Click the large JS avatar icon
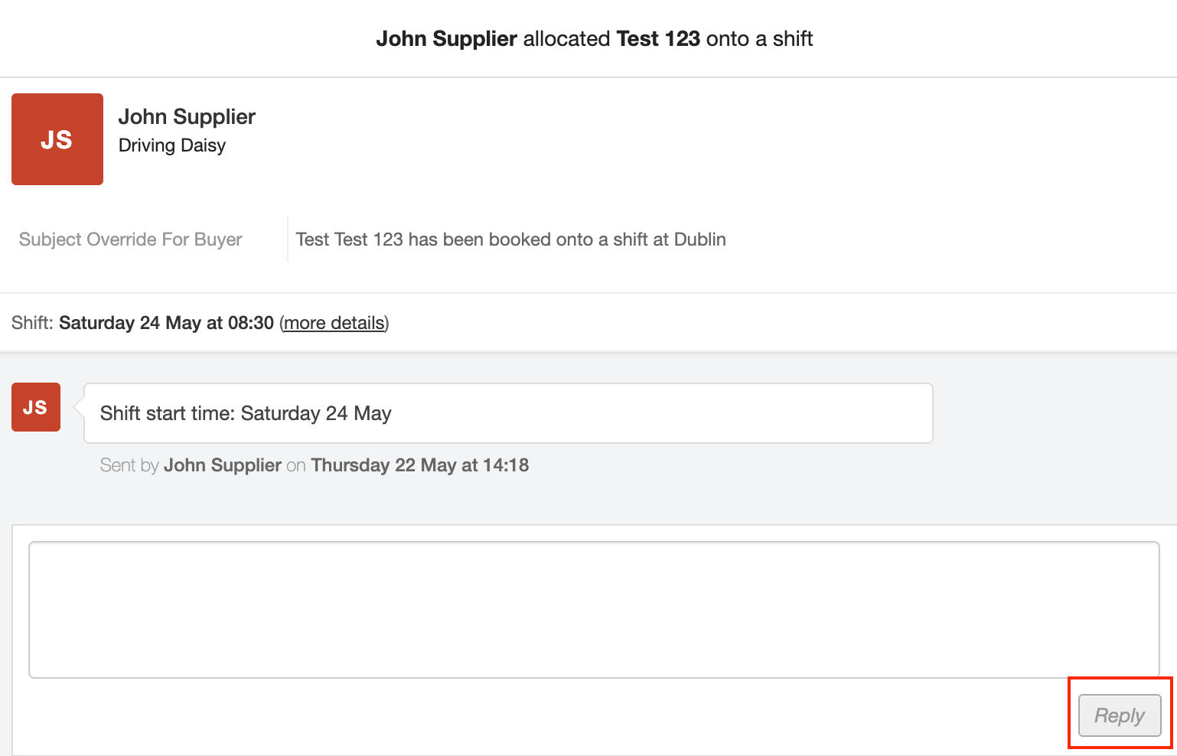1177x756 pixels. coord(57,139)
